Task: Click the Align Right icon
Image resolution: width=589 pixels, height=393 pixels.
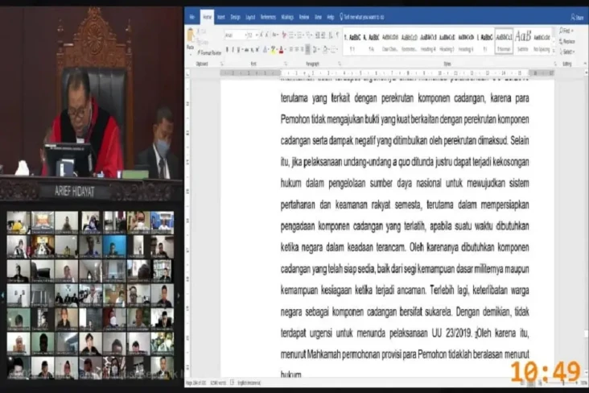Action: 302,49
